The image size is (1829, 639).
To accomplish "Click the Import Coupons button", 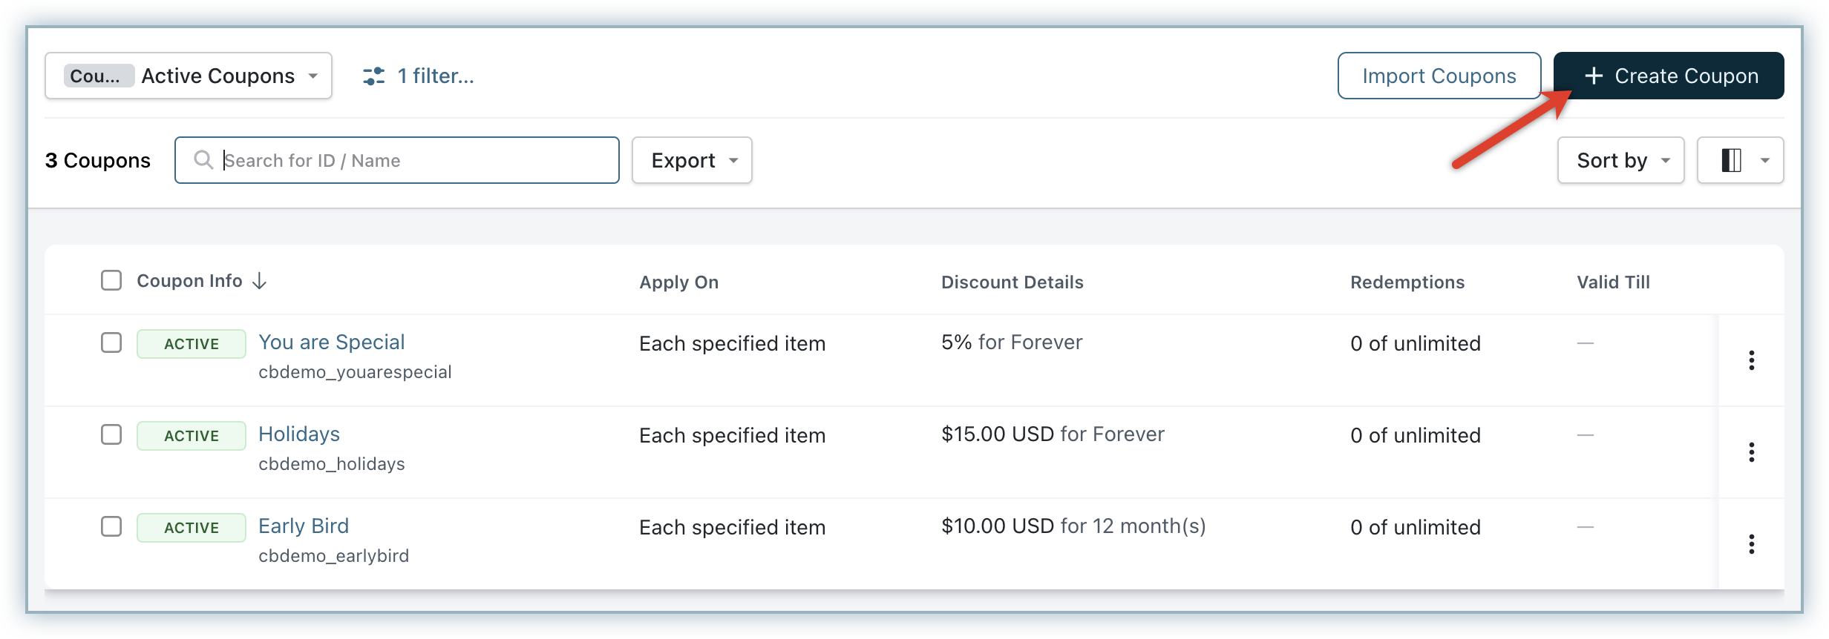I will 1439,76.
